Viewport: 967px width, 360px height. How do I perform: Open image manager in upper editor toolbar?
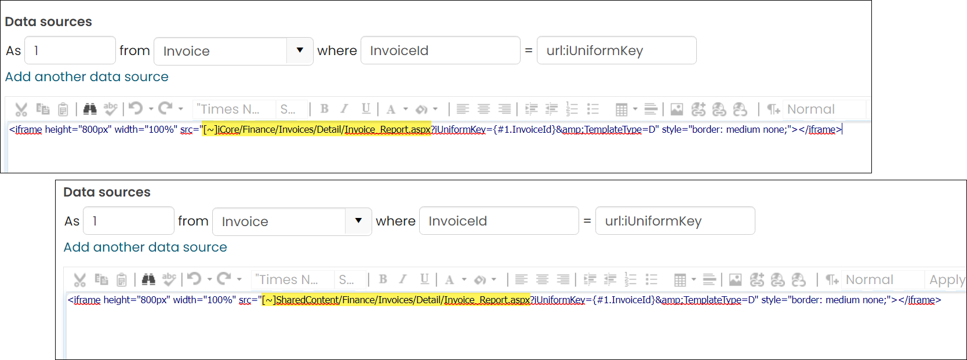tap(677, 109)
